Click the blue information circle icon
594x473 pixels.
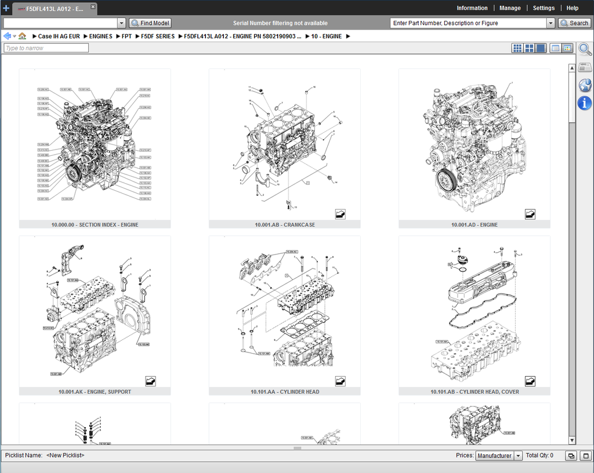pyautogui.click(x=585, y=103)
